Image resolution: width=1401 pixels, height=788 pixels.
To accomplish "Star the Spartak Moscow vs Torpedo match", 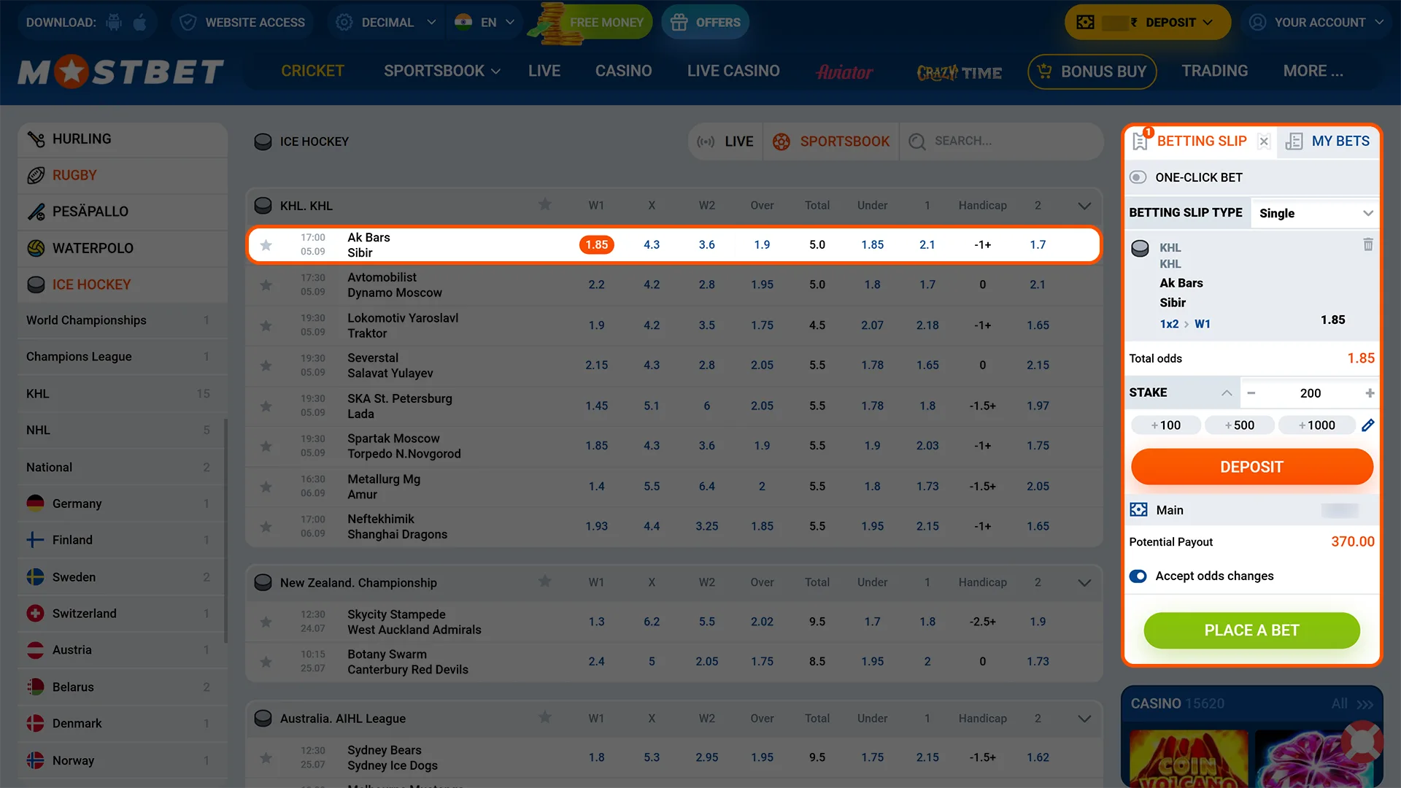I will [266, 447].
